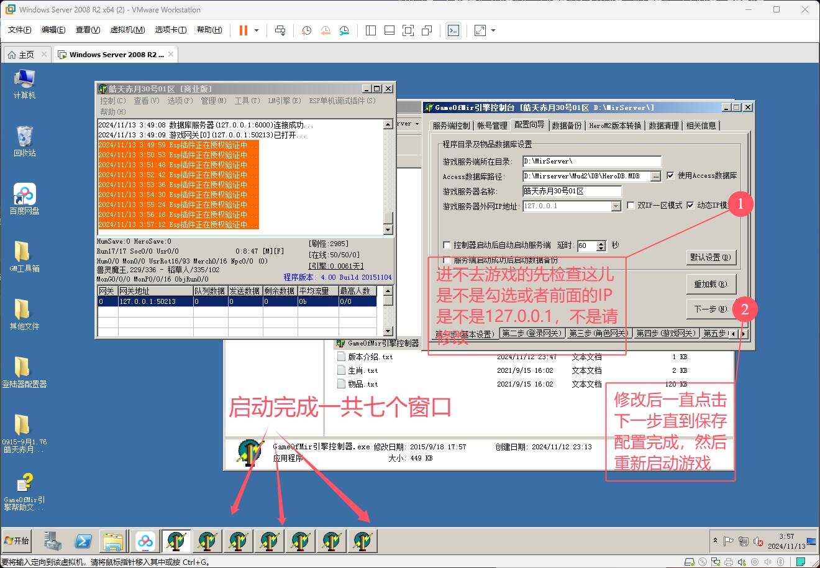Click the 下一步(N) button
820x568 pixels.
point(711,309)
